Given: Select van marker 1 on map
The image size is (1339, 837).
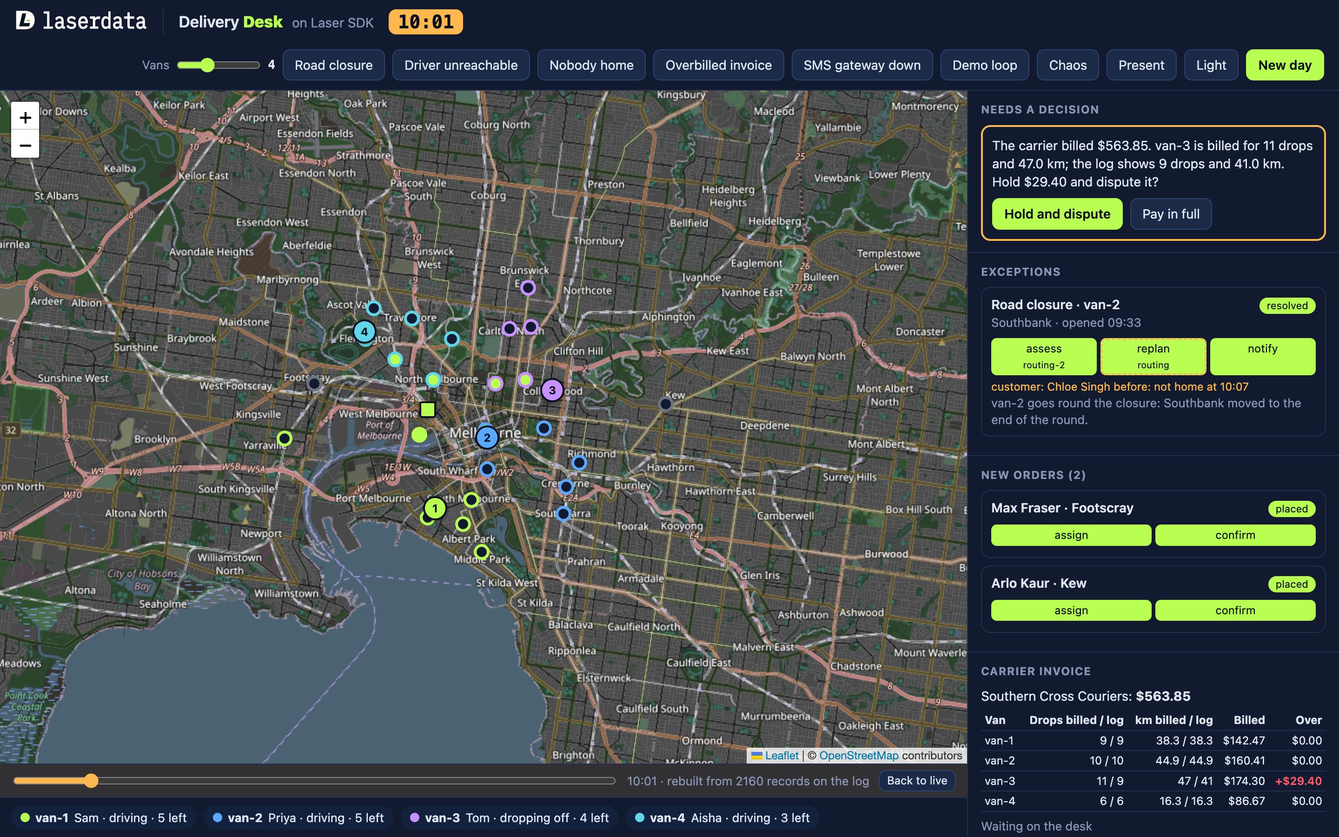Looking at the screenshot, I should pyautogui.click(x=435, y=508).
